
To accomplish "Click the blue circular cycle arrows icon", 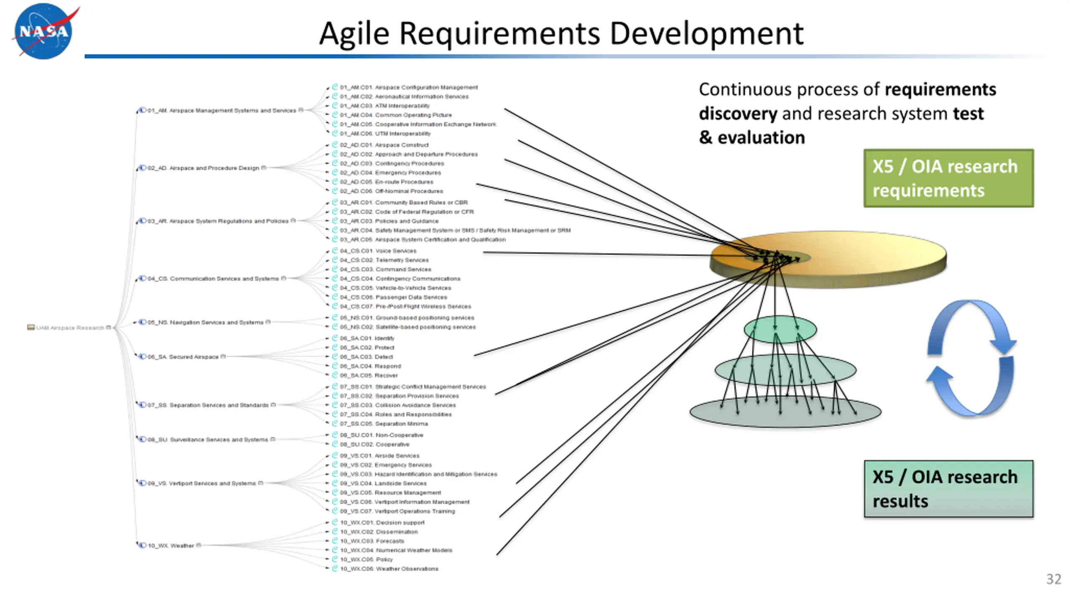I will [x=971, y=358].
